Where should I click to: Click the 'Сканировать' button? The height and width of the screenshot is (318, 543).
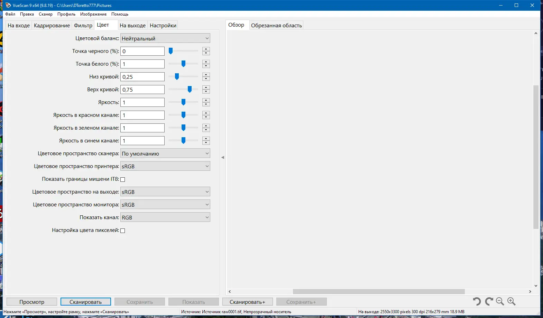86,302
